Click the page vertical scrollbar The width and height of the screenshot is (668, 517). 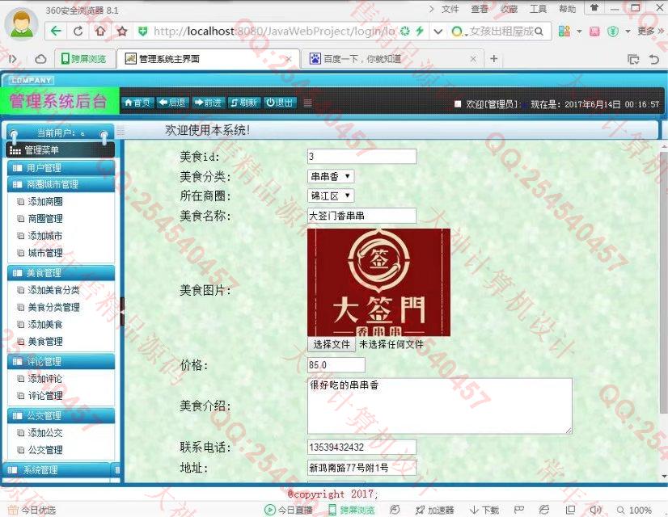pyautogui.click(x=663, y=281)
